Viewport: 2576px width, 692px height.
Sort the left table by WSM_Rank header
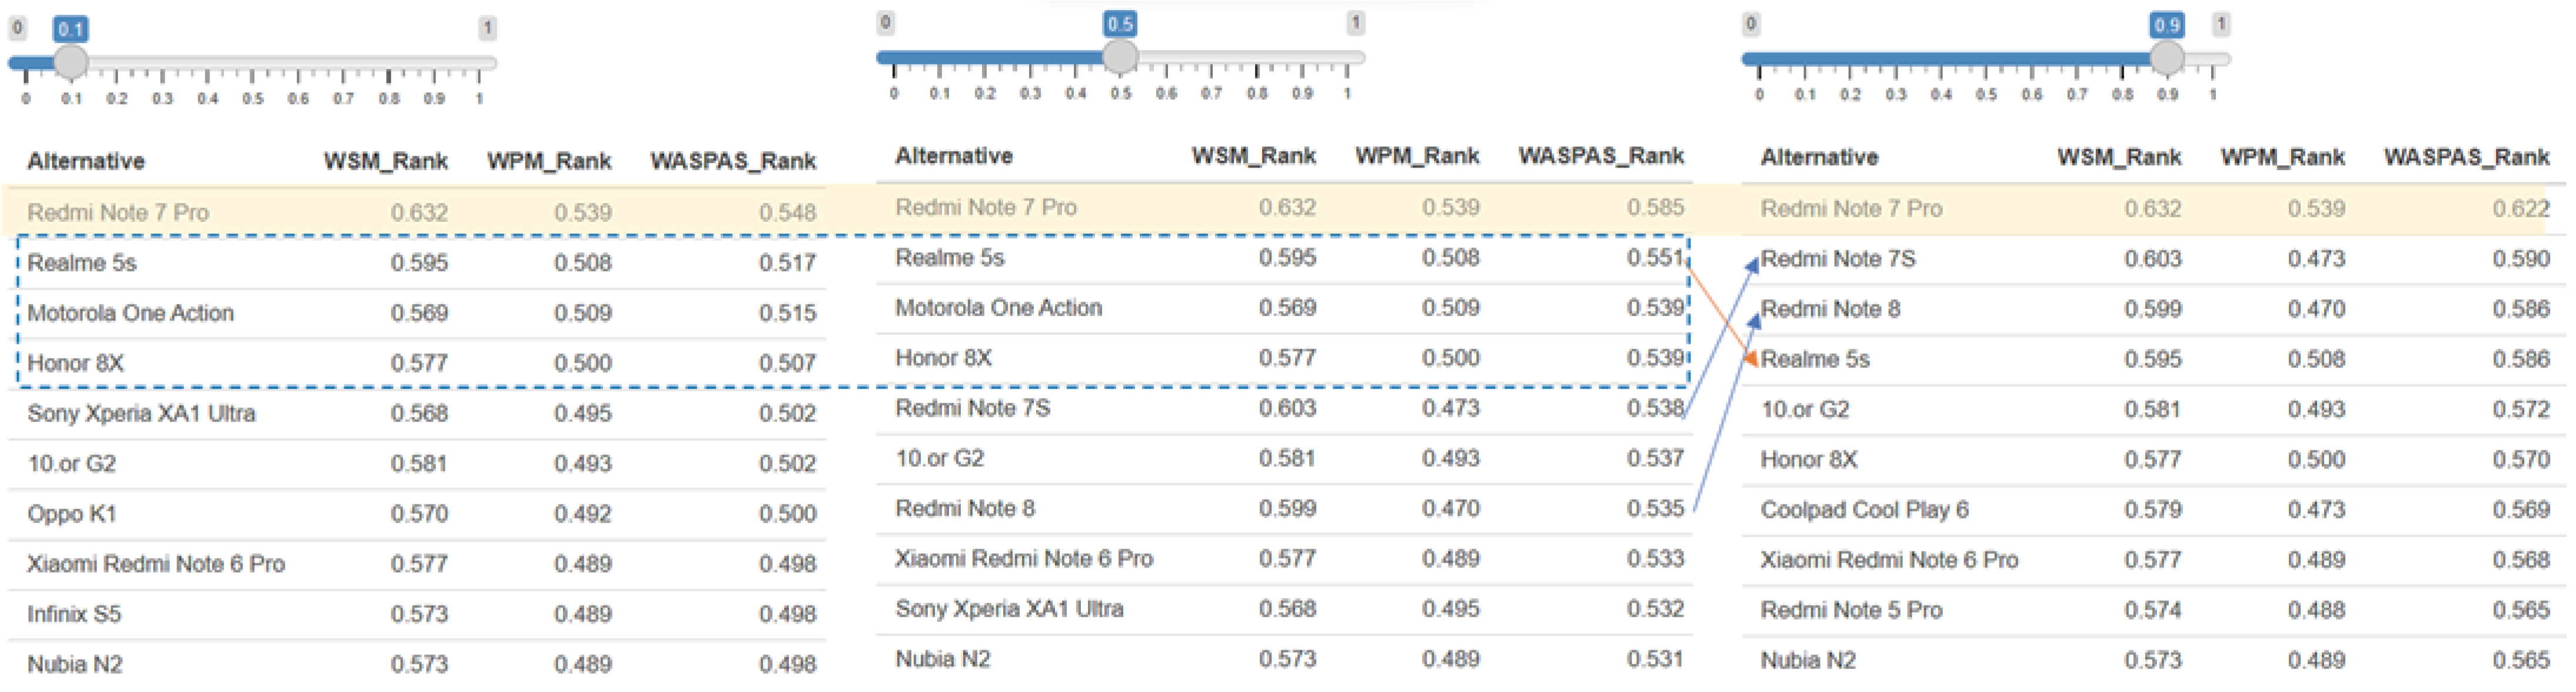coord(385,161)
